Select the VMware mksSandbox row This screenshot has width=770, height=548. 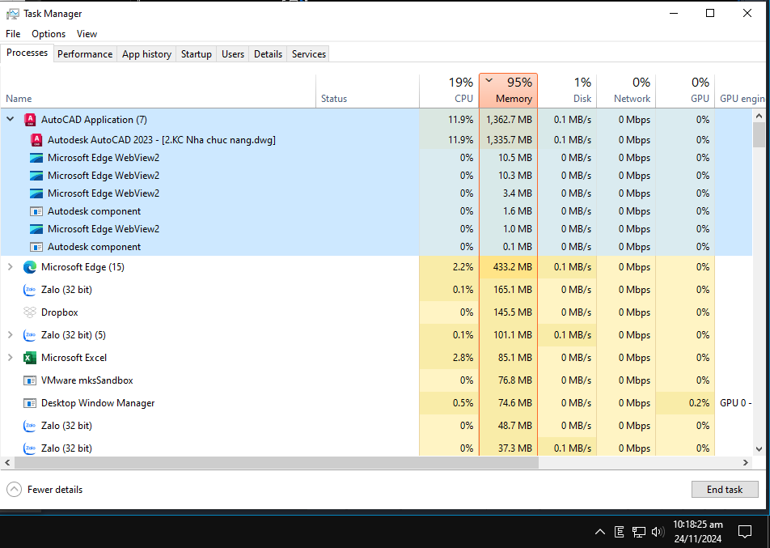pyautogui.click(x=376, y=380)
